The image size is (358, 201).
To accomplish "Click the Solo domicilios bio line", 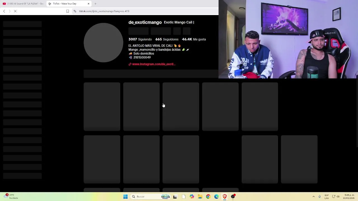I will [143, 54].
